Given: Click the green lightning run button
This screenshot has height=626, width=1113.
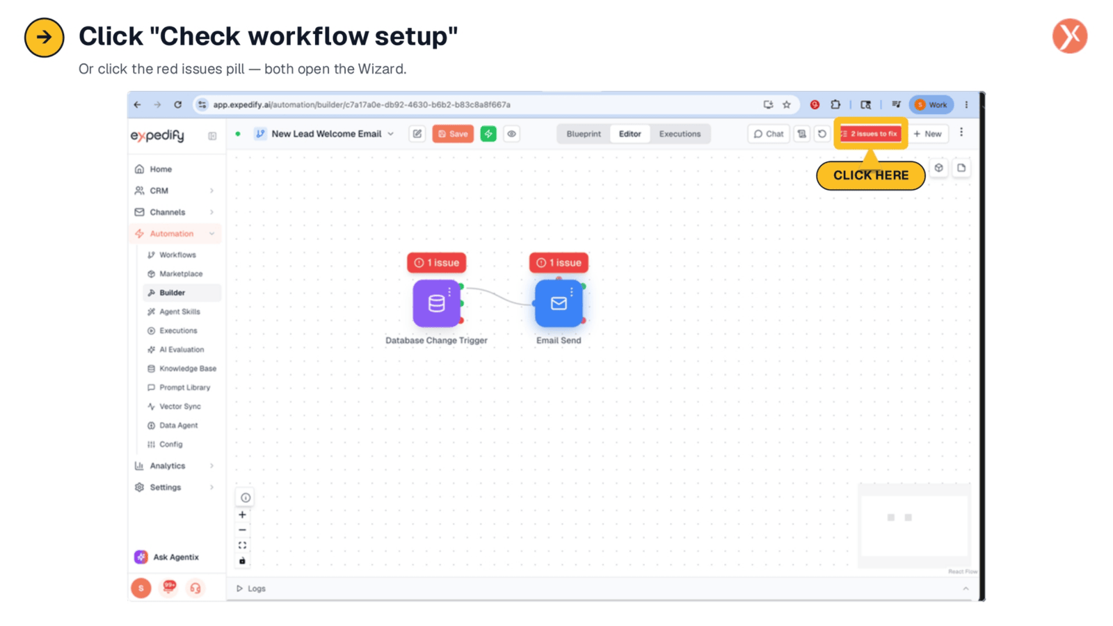Looking at the screenshot, I should coord(488,134).
